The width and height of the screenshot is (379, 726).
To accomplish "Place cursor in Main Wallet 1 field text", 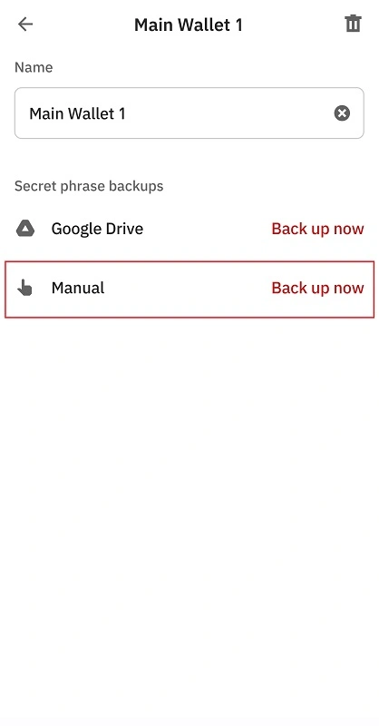I will tap(77, 113).
